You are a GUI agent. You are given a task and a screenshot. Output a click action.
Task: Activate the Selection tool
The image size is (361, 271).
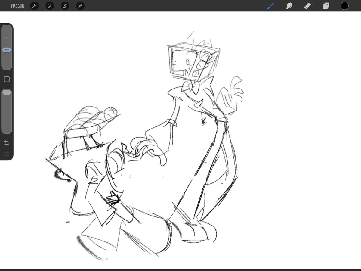coord(65,6)
